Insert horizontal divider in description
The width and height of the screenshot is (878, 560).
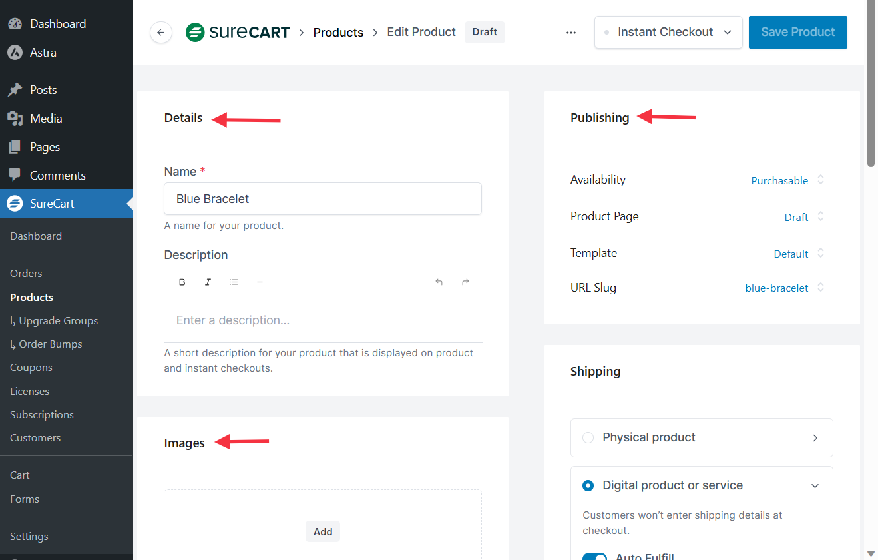[260, 282]
